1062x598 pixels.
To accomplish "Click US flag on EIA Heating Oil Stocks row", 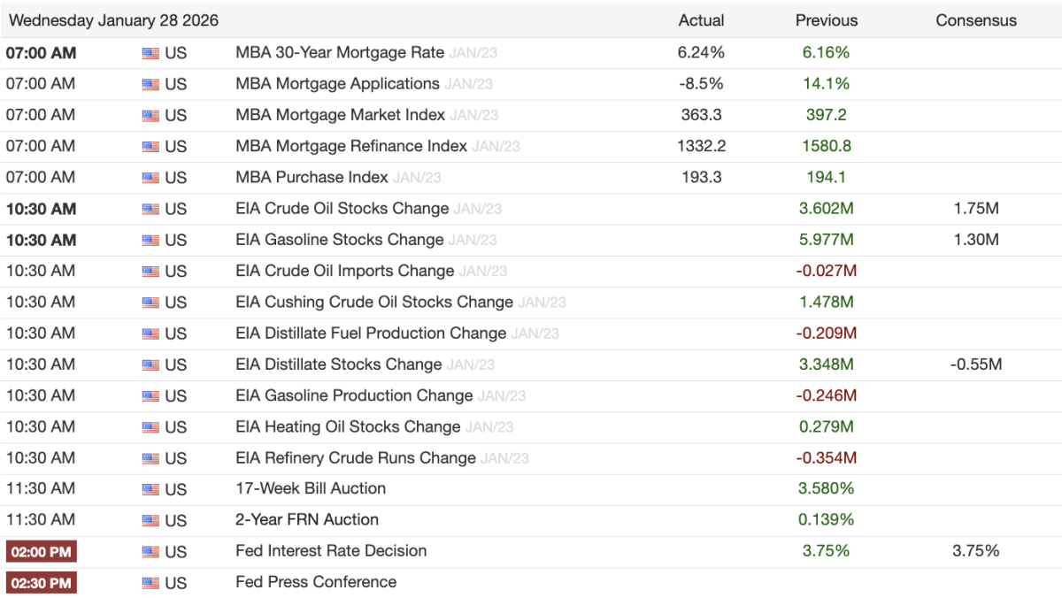I will click(x=150, y=427).
